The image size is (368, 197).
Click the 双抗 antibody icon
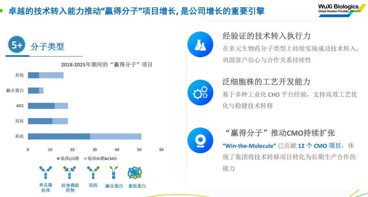93,173
